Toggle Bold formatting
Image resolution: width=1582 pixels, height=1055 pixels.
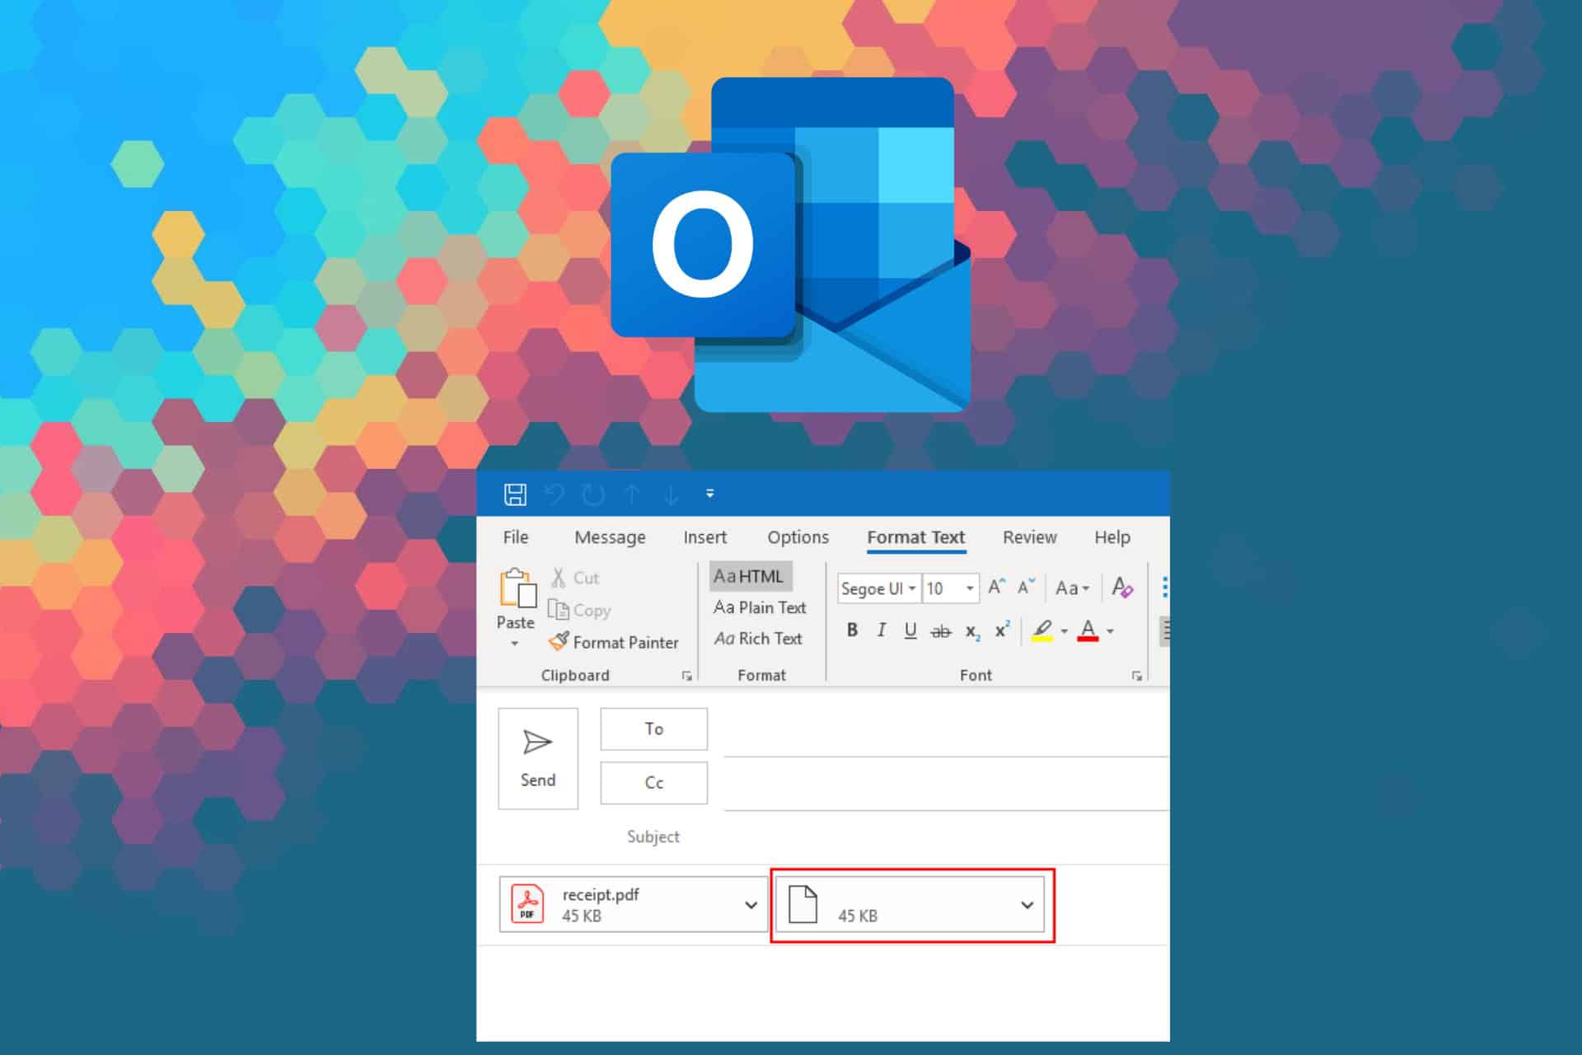pyautogui.click(x=853, y=631)
